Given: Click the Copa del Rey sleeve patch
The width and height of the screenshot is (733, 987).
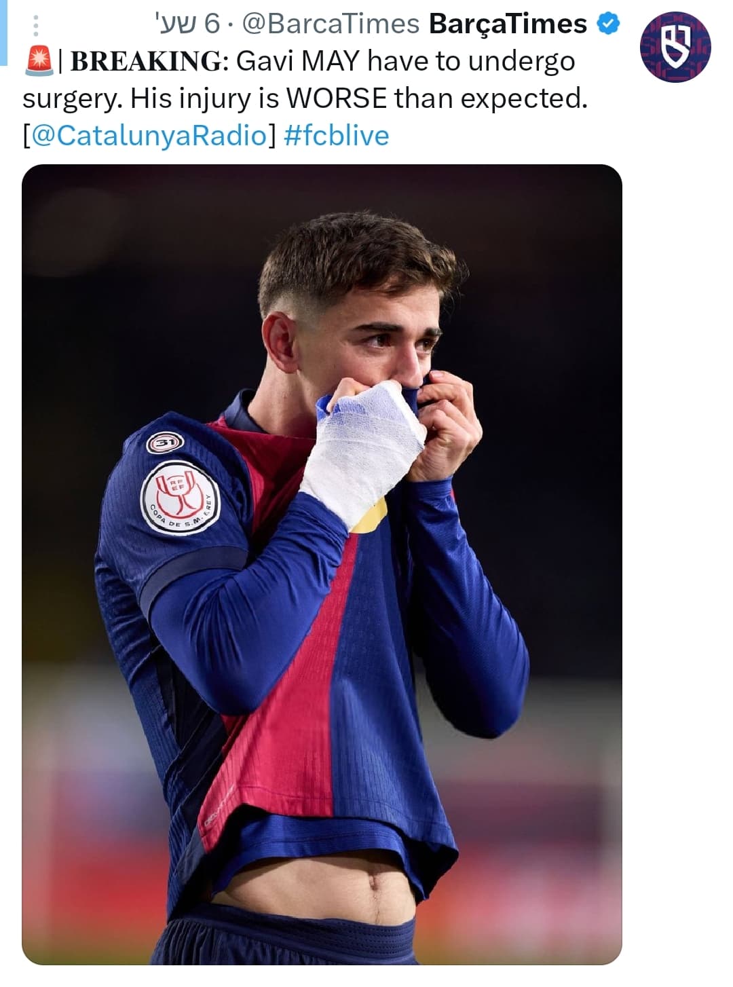Looking at the screenshot, I should tap(181, 498).
